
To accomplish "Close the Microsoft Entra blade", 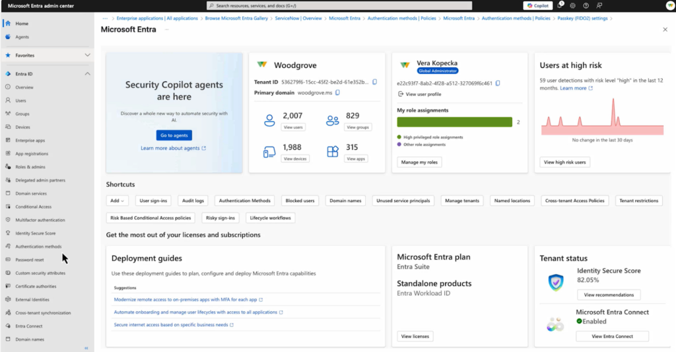I will click(x=665, y=29).
